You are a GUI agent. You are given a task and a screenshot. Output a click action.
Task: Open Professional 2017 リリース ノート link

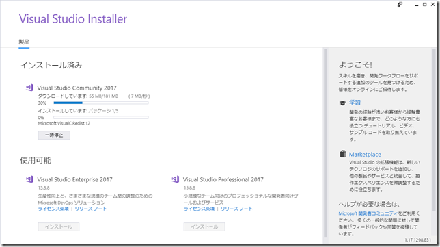tap(236, 209)
